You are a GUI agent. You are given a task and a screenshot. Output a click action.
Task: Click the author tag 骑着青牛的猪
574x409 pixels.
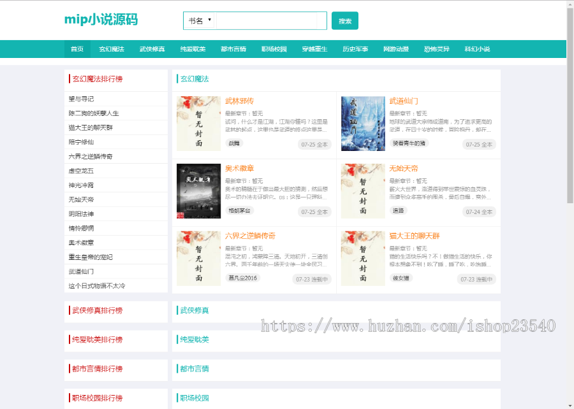point(409,143)
